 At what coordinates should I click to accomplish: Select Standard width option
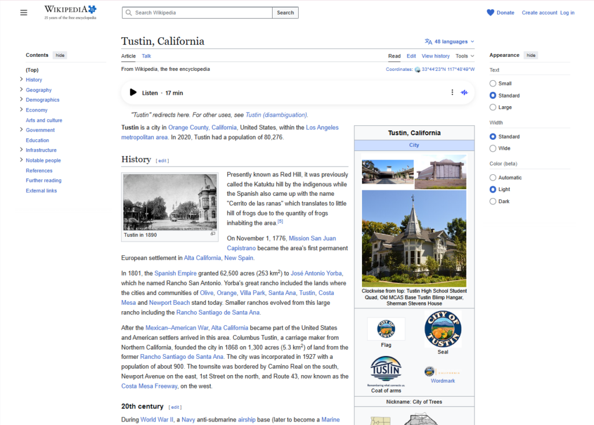492,136
